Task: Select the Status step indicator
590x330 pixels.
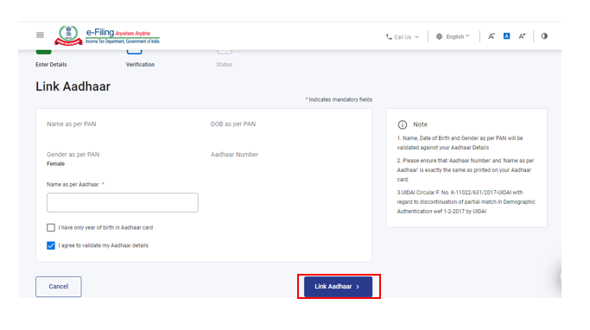Action: click(x=225, y=64)
